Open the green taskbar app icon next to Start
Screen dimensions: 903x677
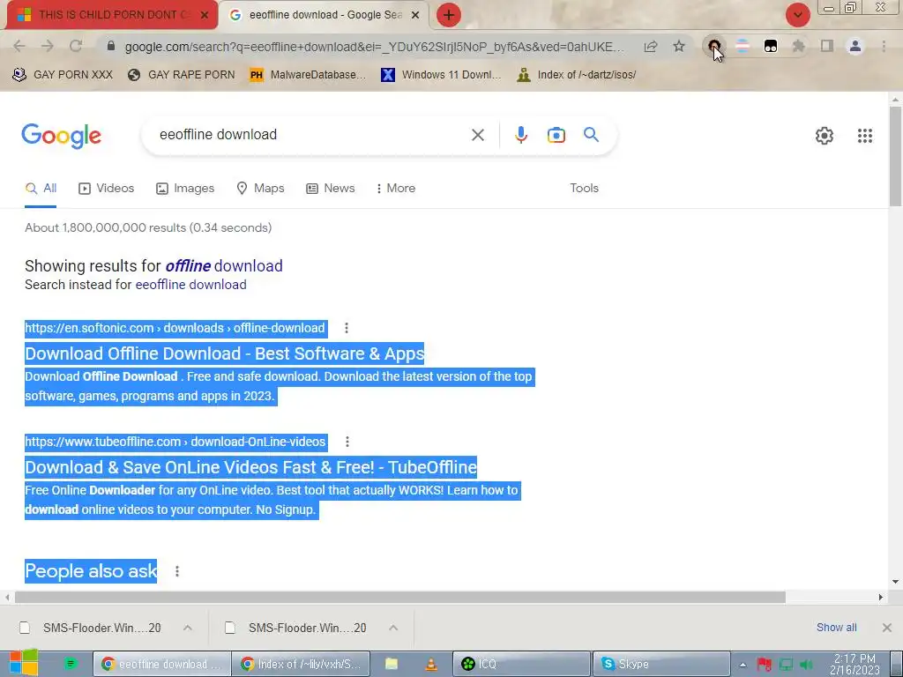tap(71, 664)
